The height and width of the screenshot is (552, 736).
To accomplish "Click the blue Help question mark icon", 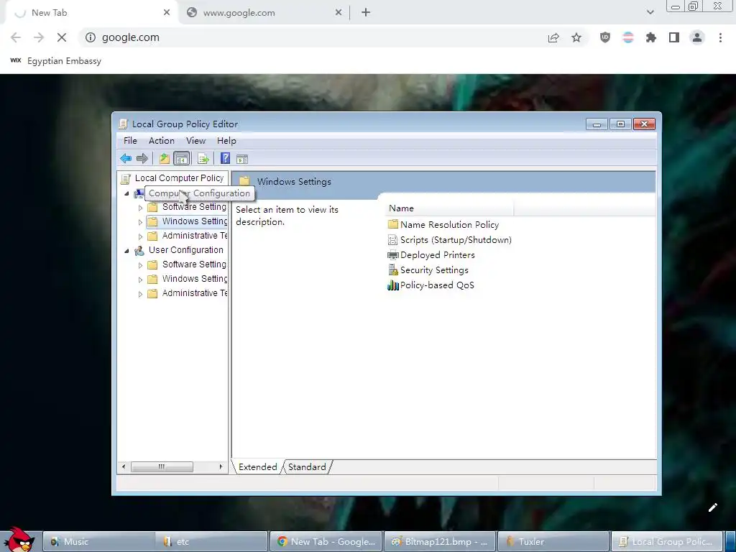I will [225, 159].
